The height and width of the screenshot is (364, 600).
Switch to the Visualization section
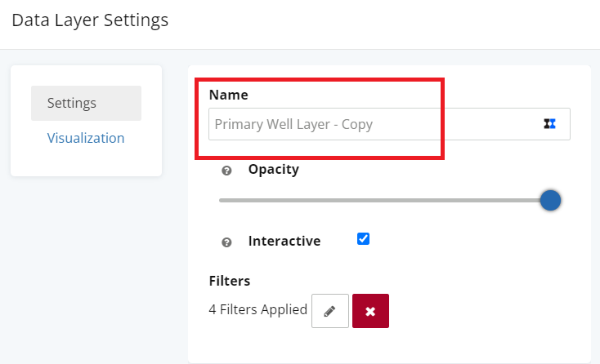click(x=86, y=138)
